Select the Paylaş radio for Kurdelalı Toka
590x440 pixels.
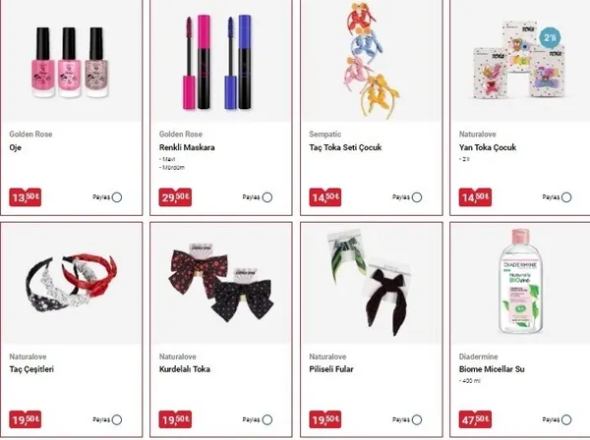pos(267,419)
